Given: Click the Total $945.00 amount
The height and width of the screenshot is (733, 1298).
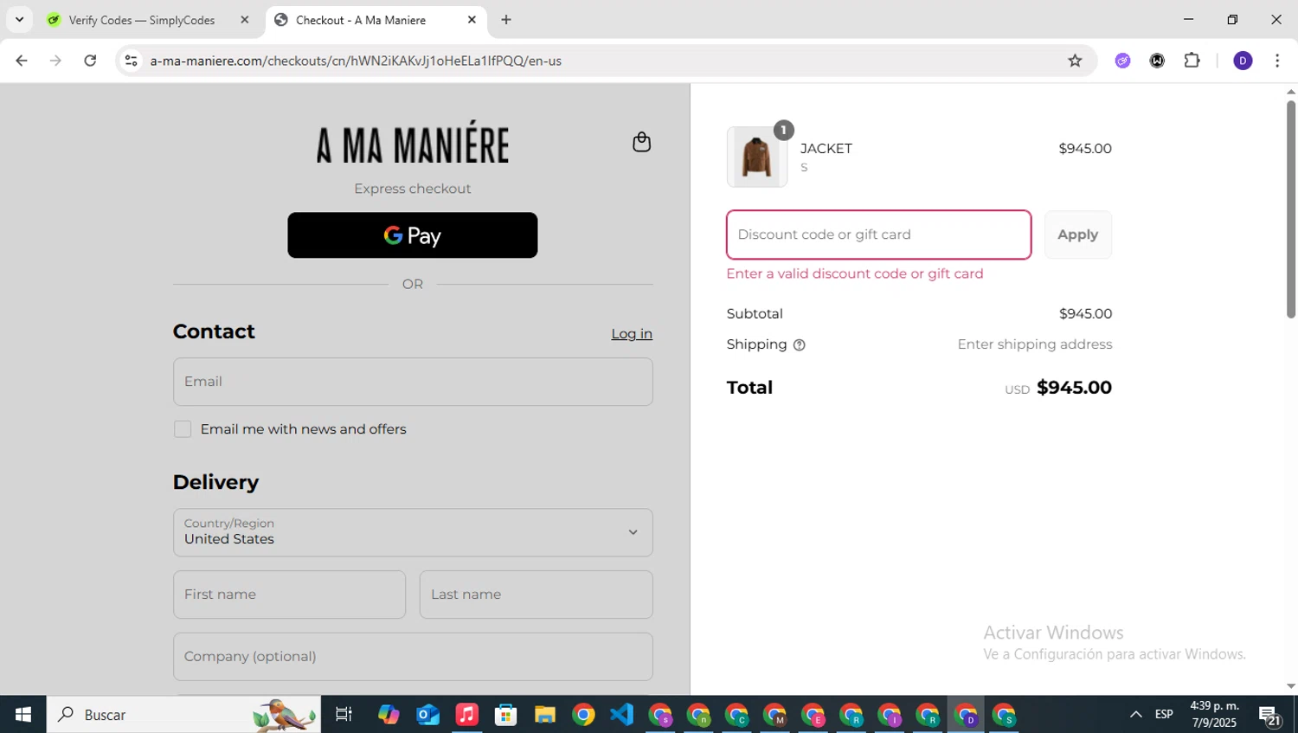Looking at the screenshot, I should pyautogui.click(x=1074, y=388).
